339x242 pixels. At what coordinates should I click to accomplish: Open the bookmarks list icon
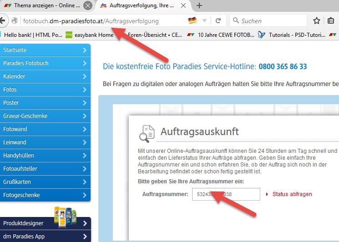[331, 21]
